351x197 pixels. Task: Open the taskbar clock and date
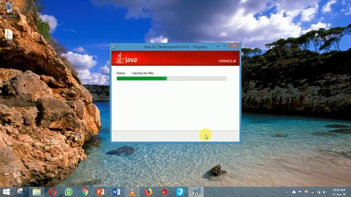pos(339,192)
